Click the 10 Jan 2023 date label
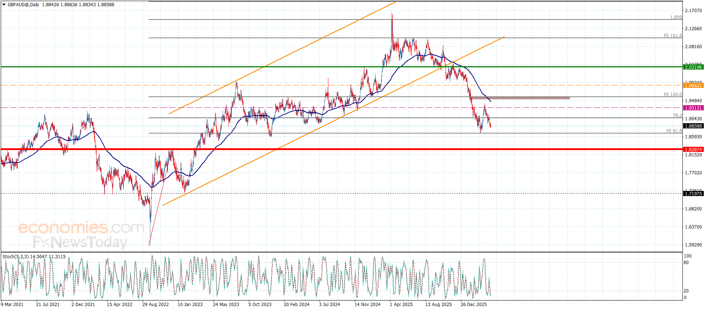The height and width of the screenshot is (309, 706). click(x=190, y=304)
